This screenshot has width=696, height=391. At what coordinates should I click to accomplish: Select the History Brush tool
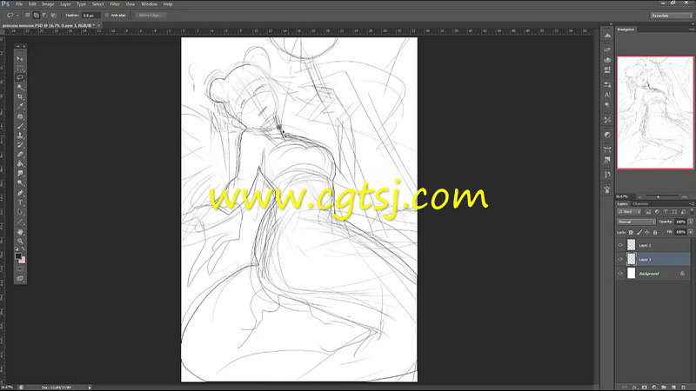[20, 145]
